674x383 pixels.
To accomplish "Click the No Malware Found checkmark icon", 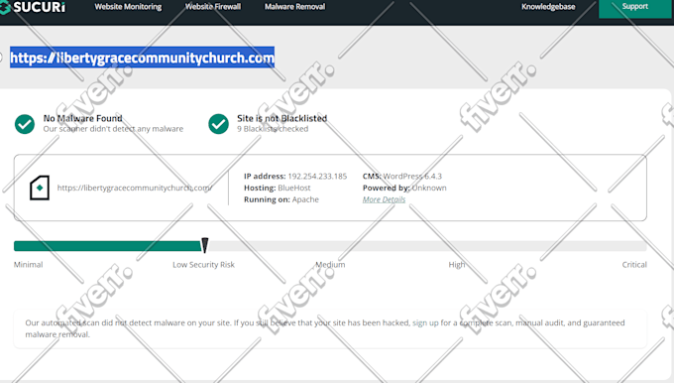I will coord(25,124).
